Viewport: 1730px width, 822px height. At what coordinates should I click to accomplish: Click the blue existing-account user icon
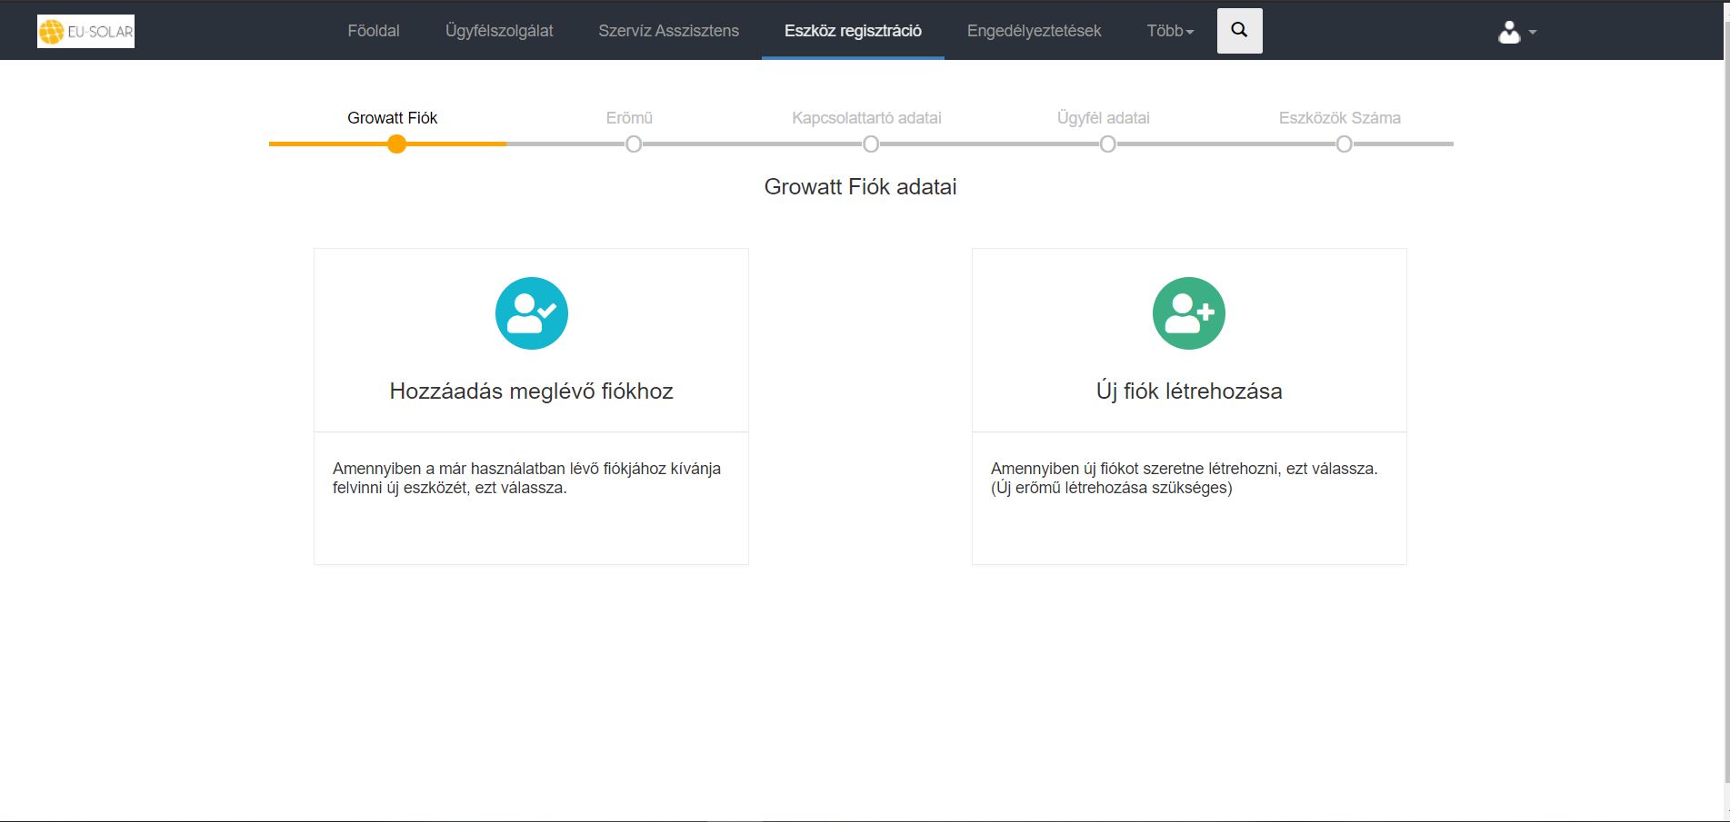point(531,313)
